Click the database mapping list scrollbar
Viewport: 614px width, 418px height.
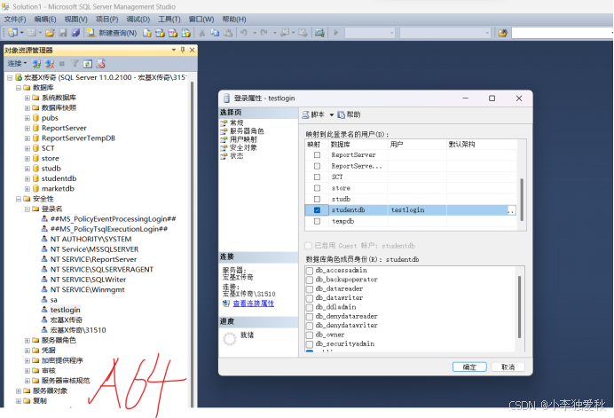[522, 201]
